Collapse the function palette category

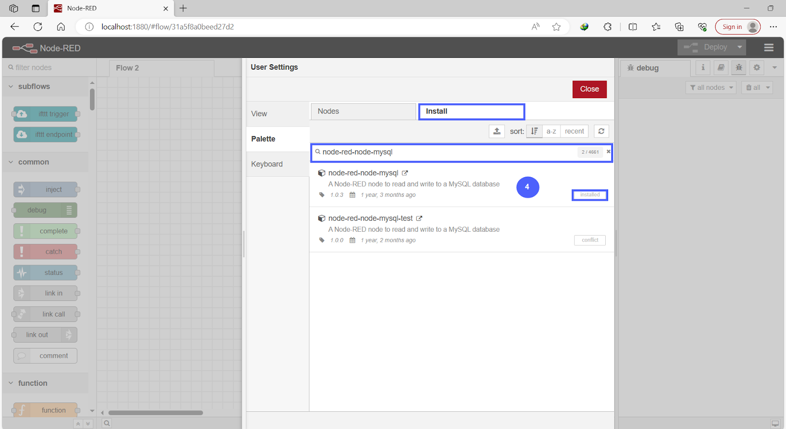(45, 383)
